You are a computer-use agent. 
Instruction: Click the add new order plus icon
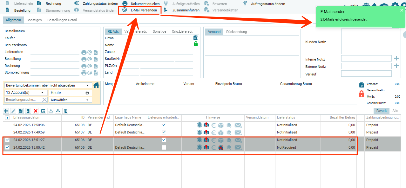[x=6, y=111]
